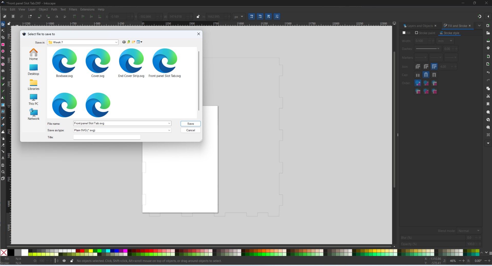Viewport: 492px width, 266px height.
Task: Select the Miter join button
Action: pyautogui.click(x=434, y=67)
